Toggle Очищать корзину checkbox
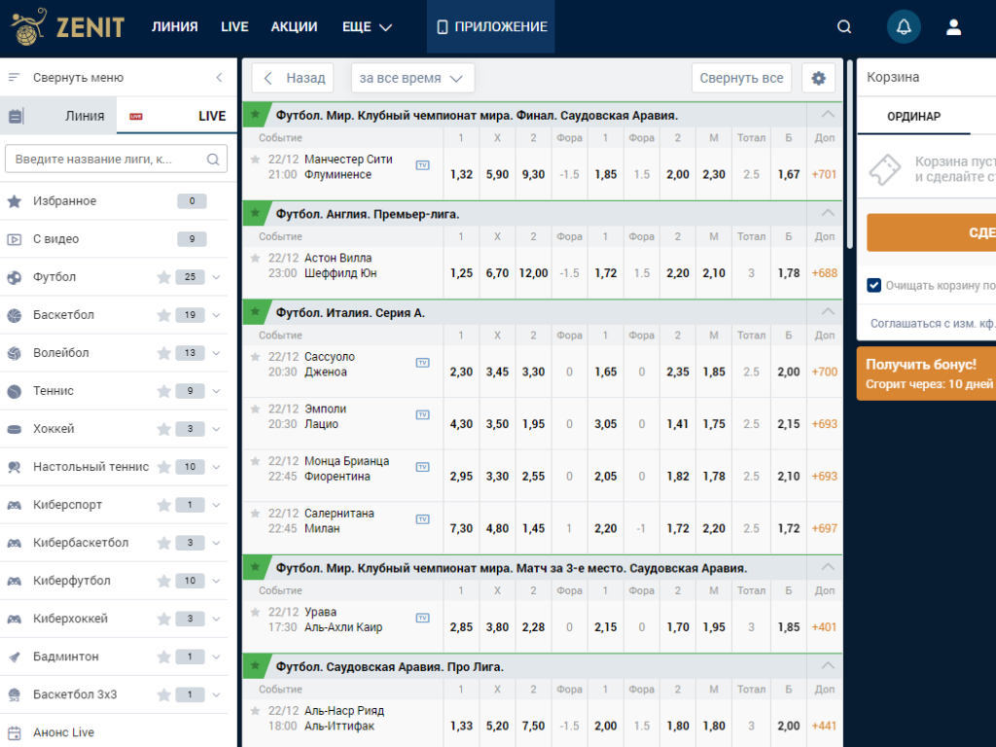Screen dimensions: 996x747 point(874,285)
